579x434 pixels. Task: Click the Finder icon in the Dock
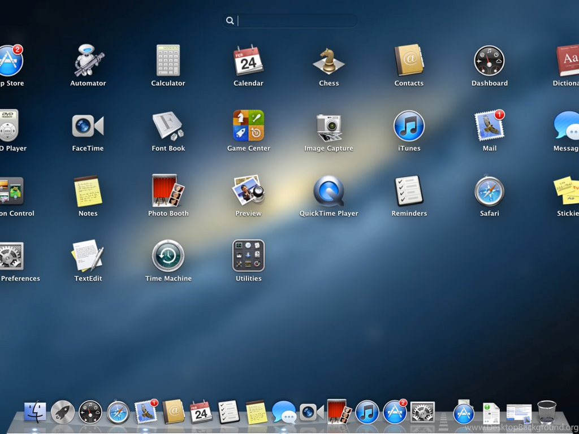(35, 412)
